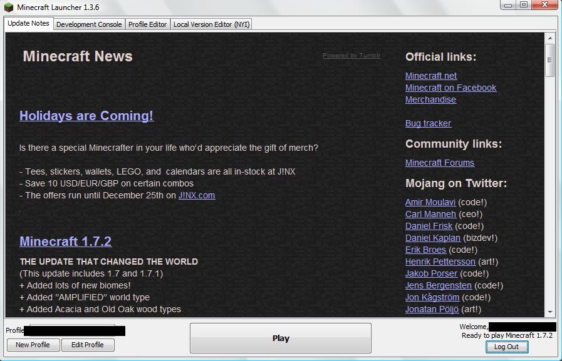
Task: Click 'THE UPDATE THAT CHANGED THE WORLD' text
Action: pyautogui.click(x=109, y=262)
